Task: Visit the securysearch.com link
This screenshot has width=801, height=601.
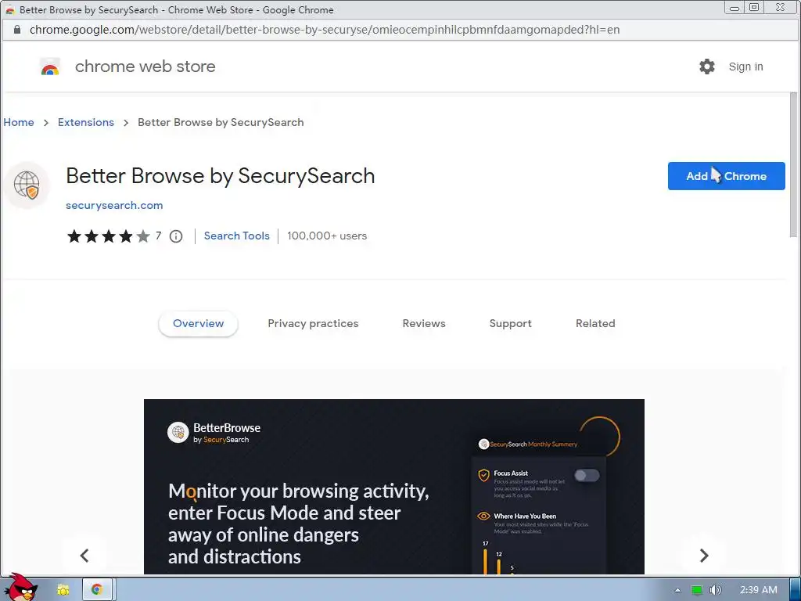Action: (x=114, y=206)
